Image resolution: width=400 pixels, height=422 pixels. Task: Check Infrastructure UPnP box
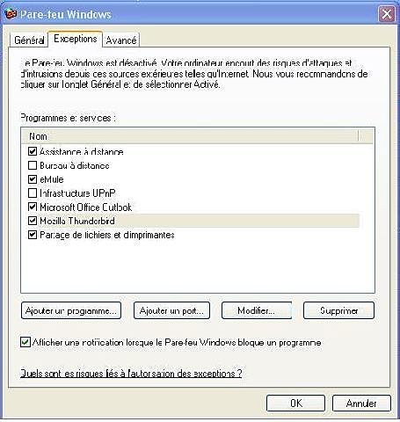[33, 193]
